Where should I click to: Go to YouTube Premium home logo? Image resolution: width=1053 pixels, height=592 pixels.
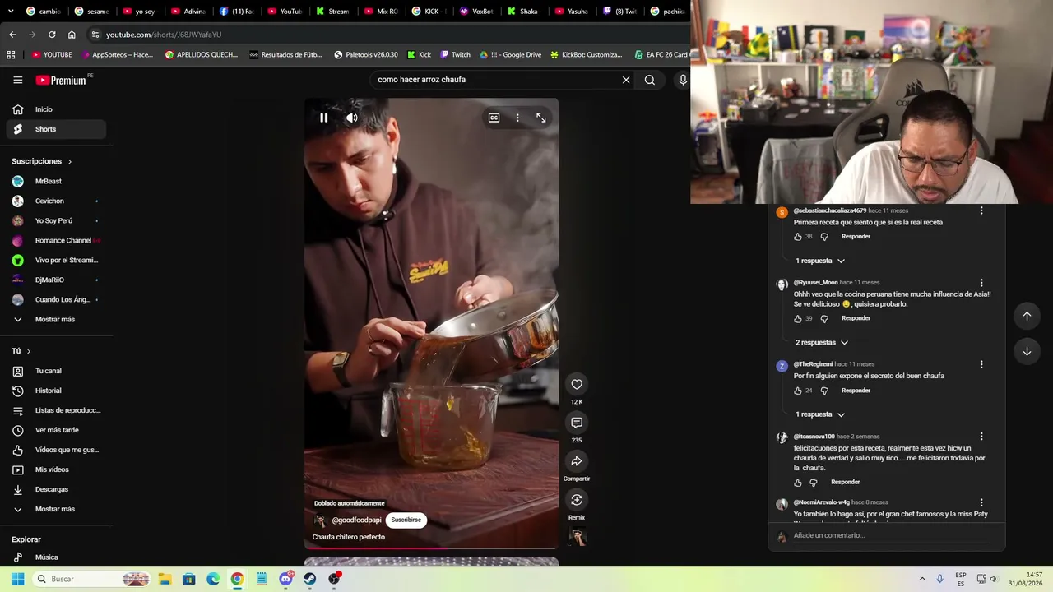pos(62,80)
